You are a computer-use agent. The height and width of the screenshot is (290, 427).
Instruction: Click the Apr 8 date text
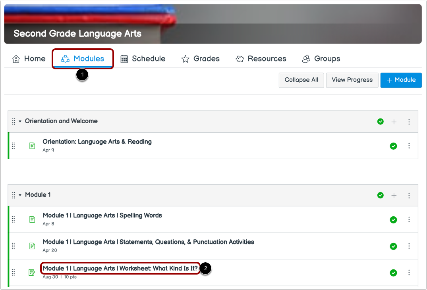[x=48, y=224]
